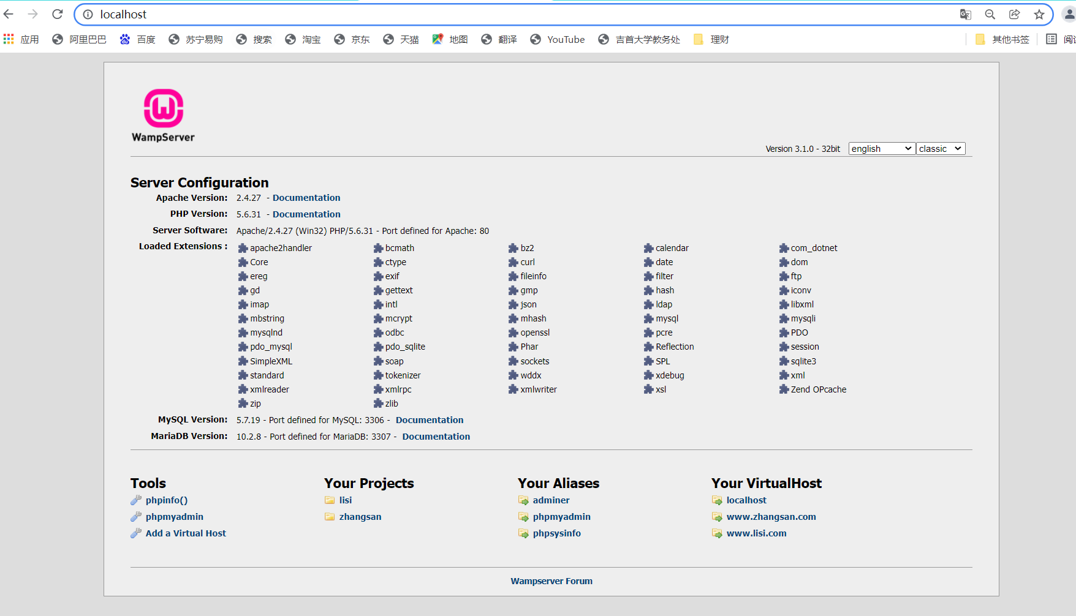Click the www.lisi.com virtual host icon
The height and width of the screenshot is (616, 1076).
coord(717,533)
